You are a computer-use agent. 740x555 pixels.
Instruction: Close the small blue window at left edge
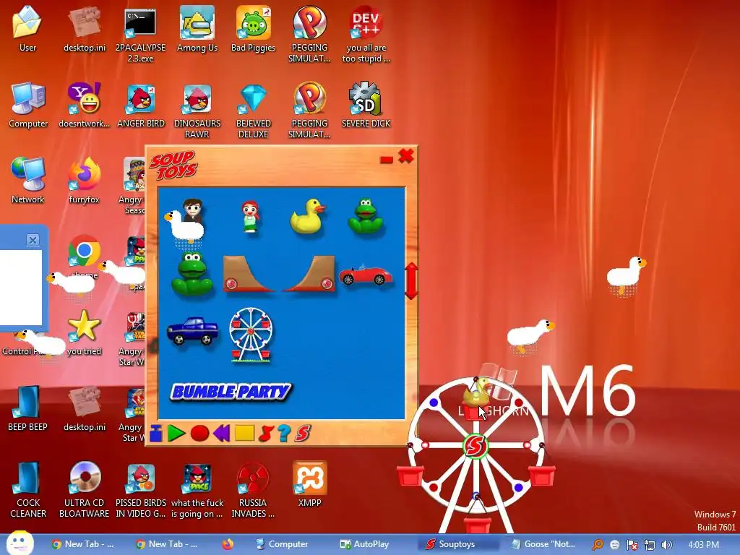coord(33,240)
